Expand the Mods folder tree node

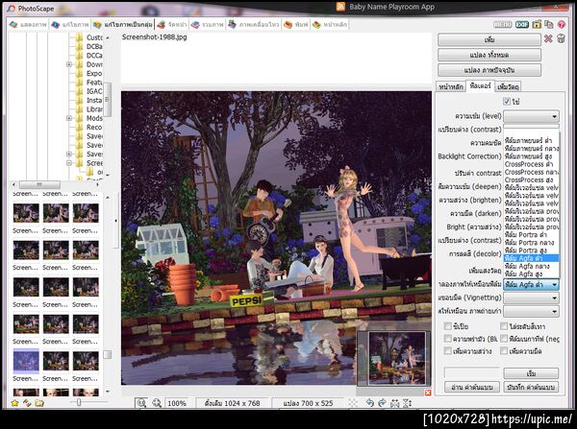tap(69, 118)
